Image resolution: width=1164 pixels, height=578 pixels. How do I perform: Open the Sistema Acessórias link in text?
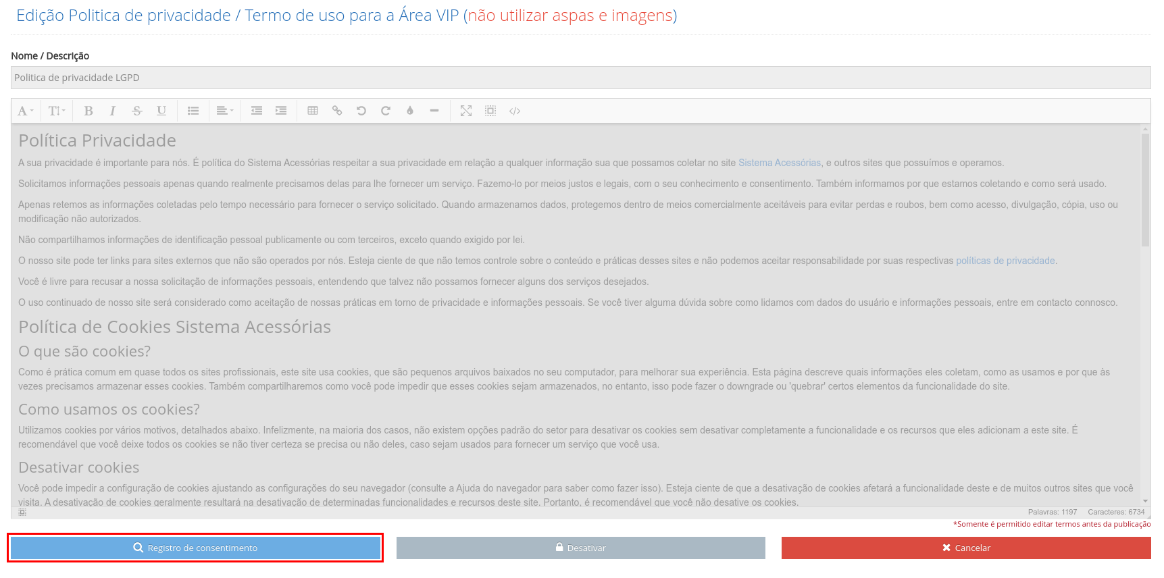click(779, 163)
